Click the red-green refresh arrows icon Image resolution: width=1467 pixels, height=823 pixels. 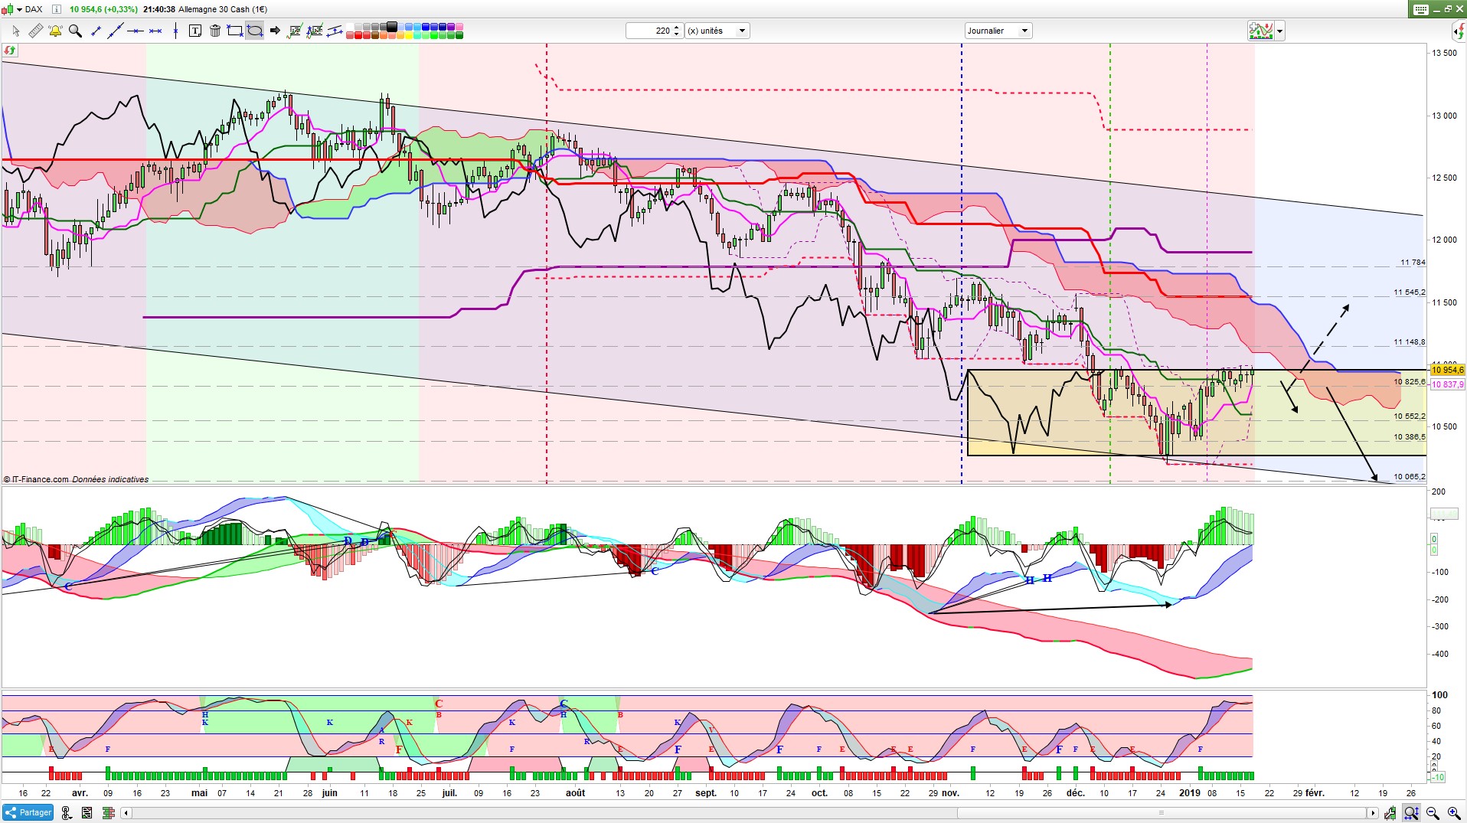[x=9, y=51]
